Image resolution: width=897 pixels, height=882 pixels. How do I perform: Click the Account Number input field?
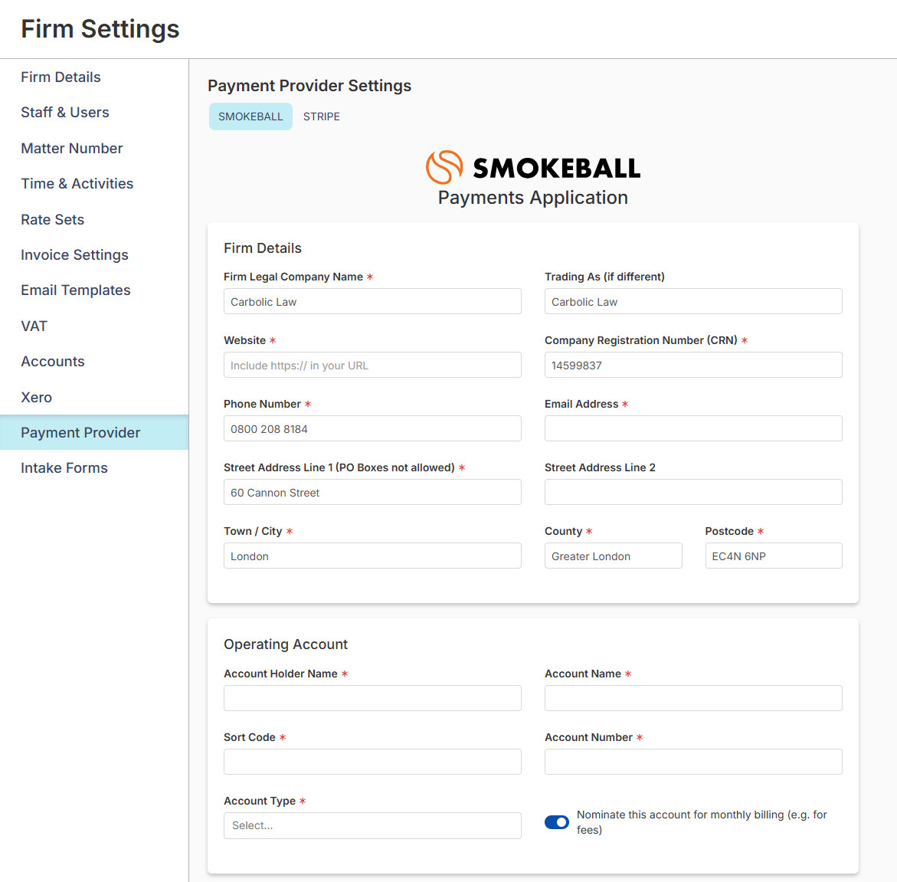[x=693, y=761]
